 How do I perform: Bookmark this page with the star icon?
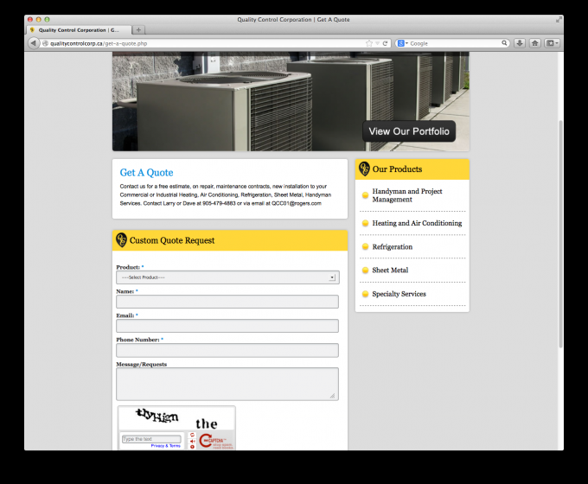click(369, 43)
